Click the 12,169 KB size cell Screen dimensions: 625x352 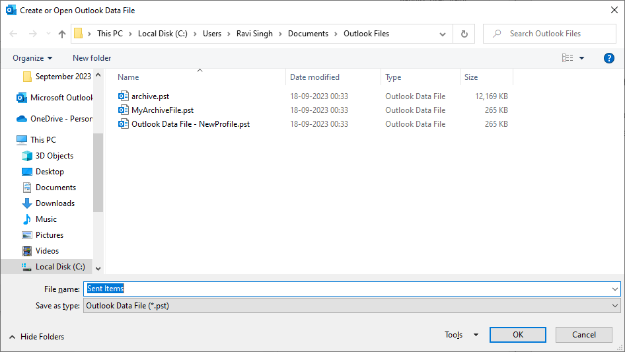coord(491,96)
